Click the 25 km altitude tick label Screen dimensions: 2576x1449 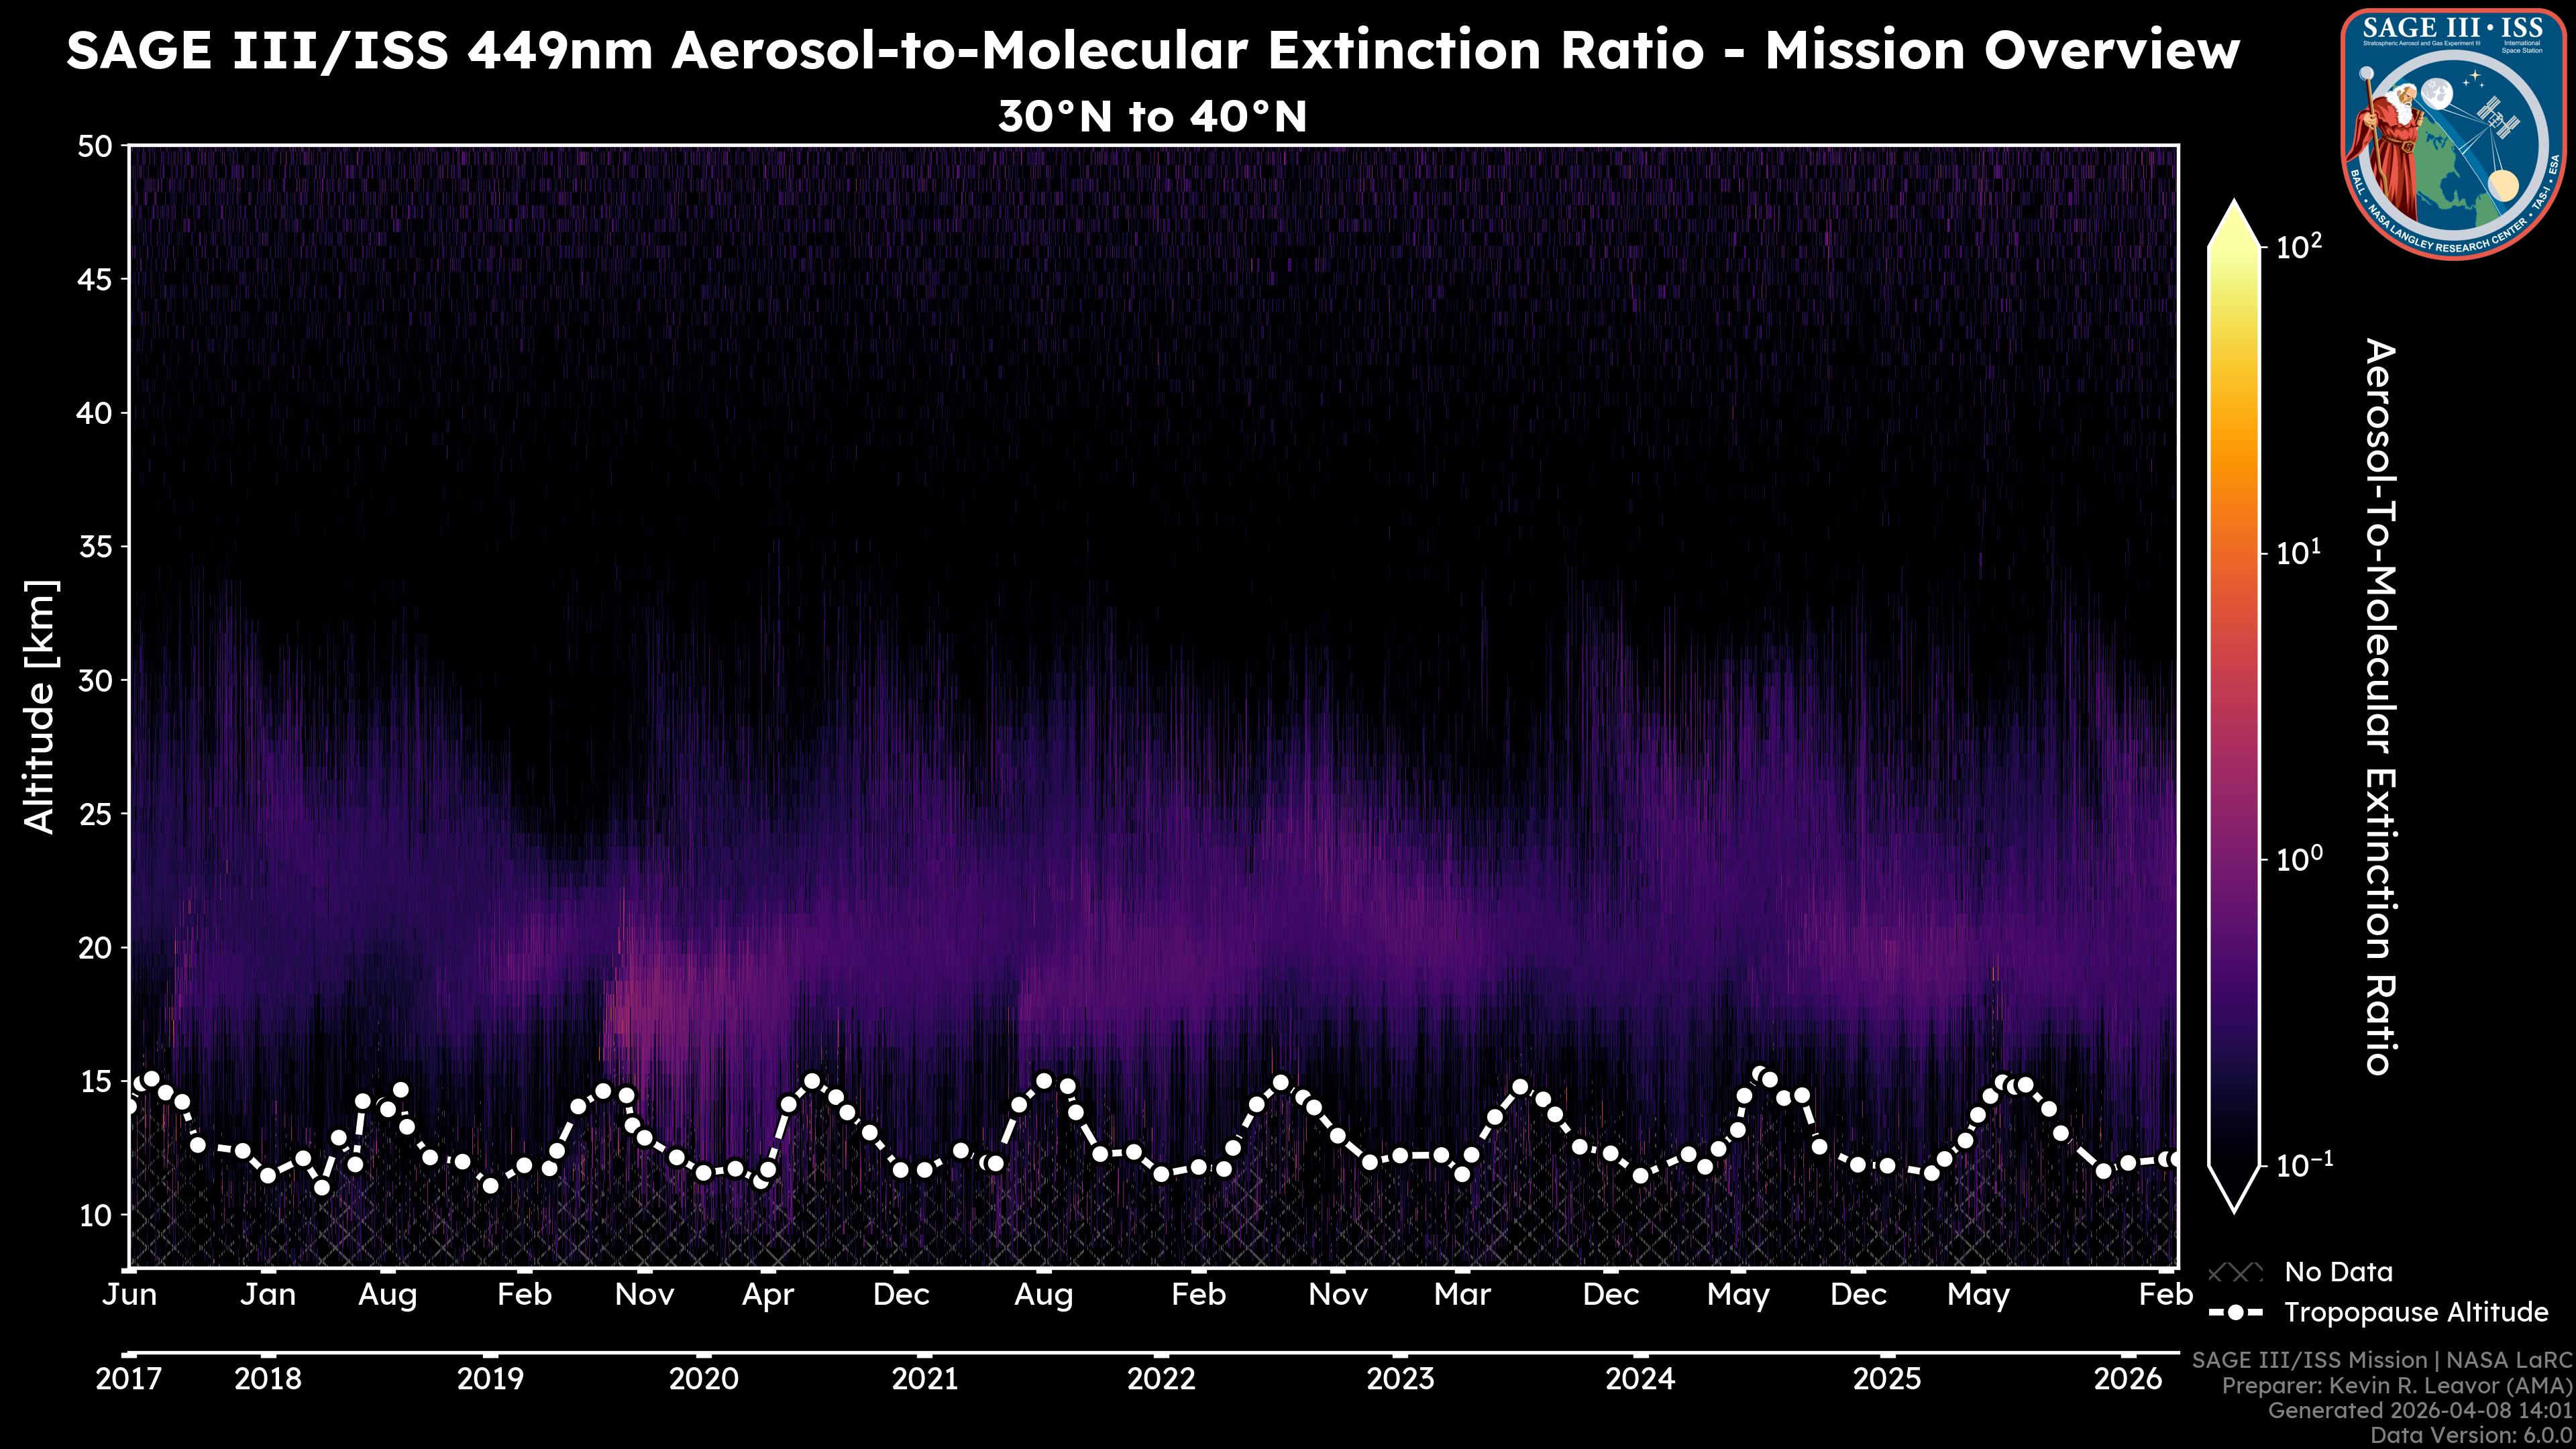(x=95, y=814)
